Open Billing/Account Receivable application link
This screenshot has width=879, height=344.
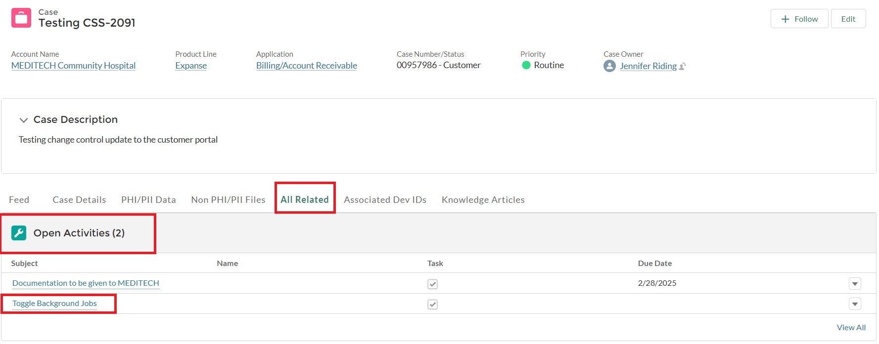pos(307,66)
